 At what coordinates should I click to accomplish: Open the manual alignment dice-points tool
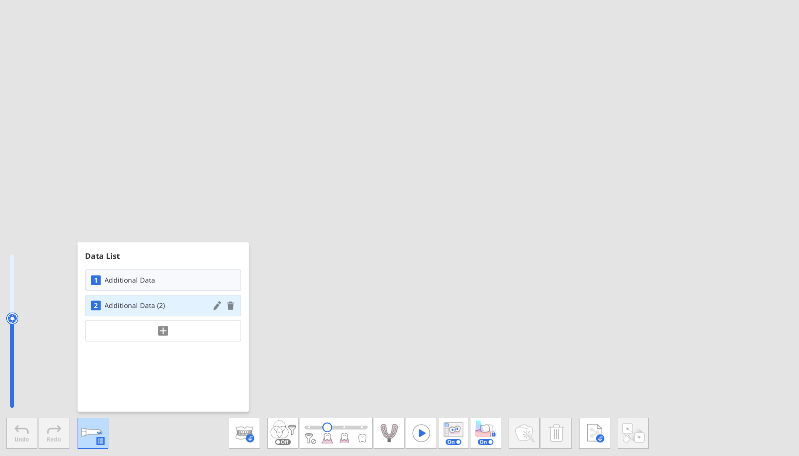[633, 433]
